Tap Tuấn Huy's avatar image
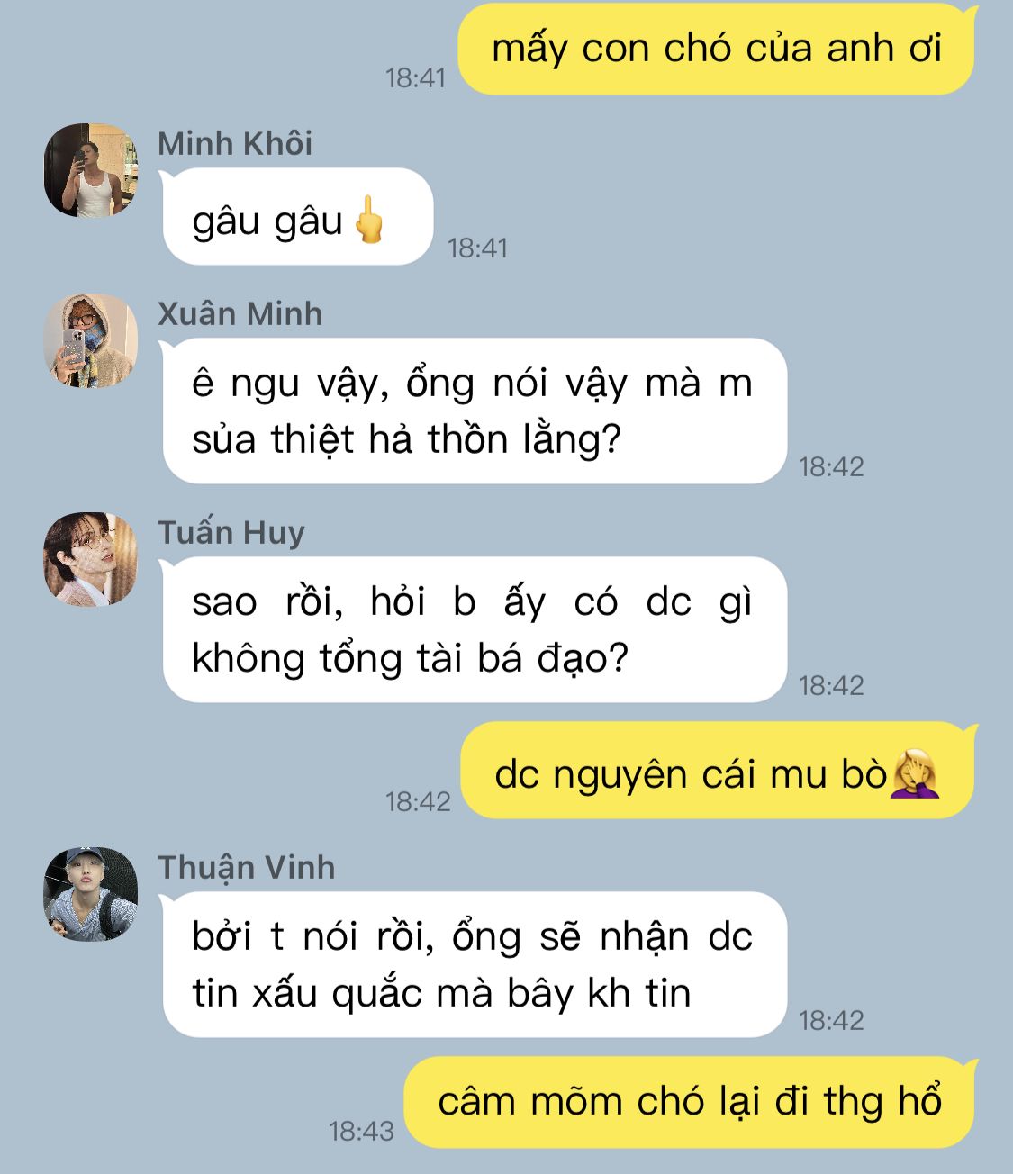 coord(91,559)
